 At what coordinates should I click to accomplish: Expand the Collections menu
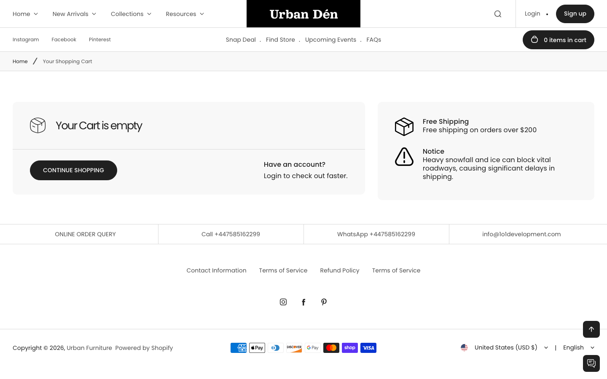point(131,14)
